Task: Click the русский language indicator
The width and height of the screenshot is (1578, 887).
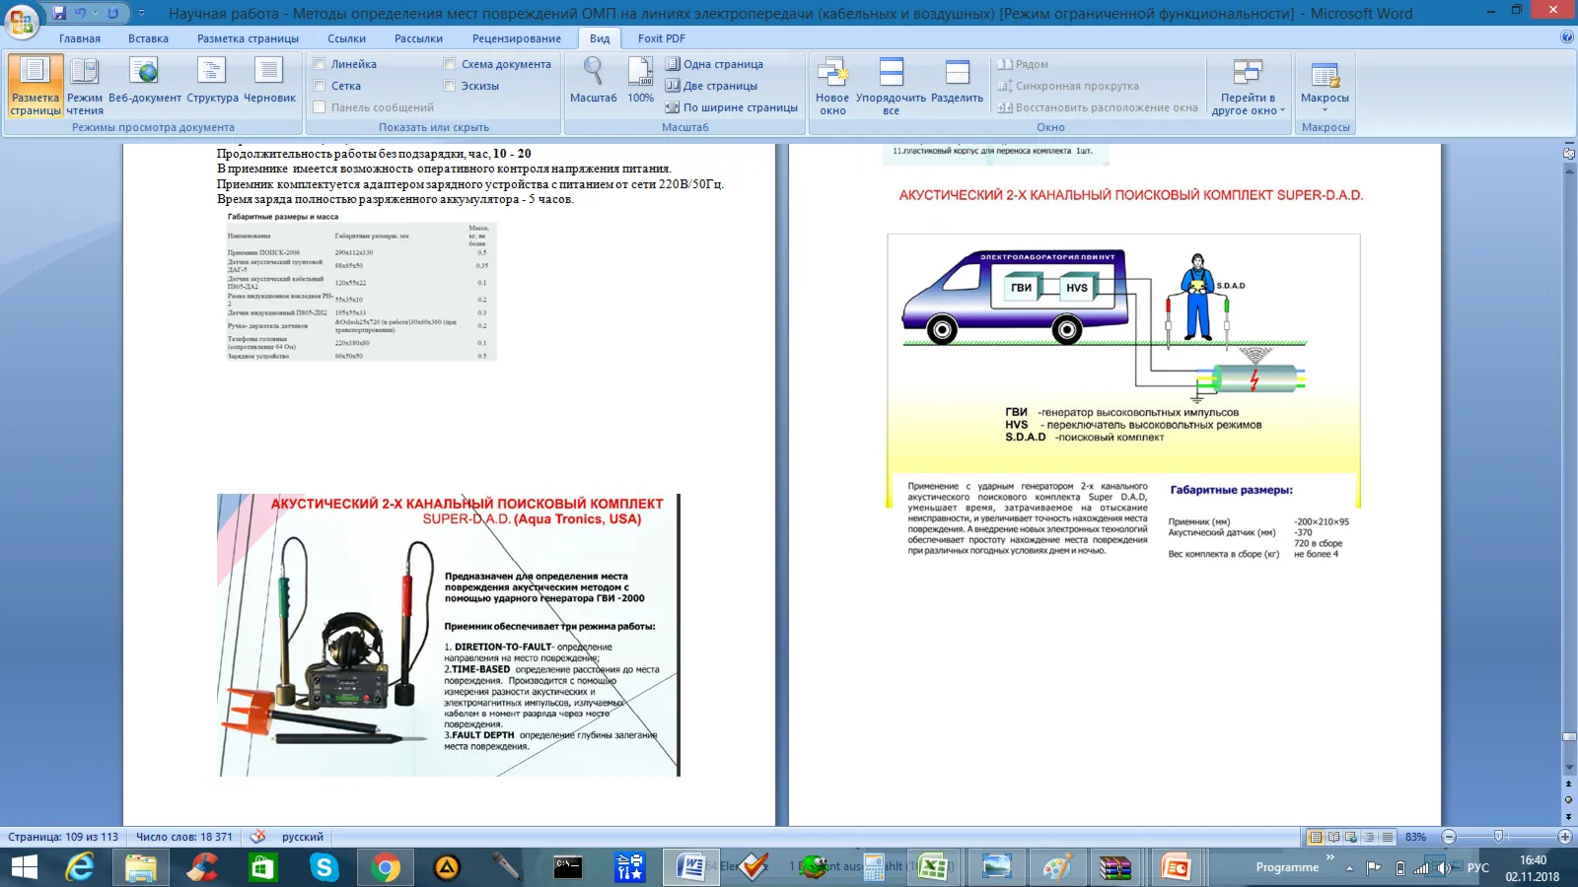Action: (303, 837)
